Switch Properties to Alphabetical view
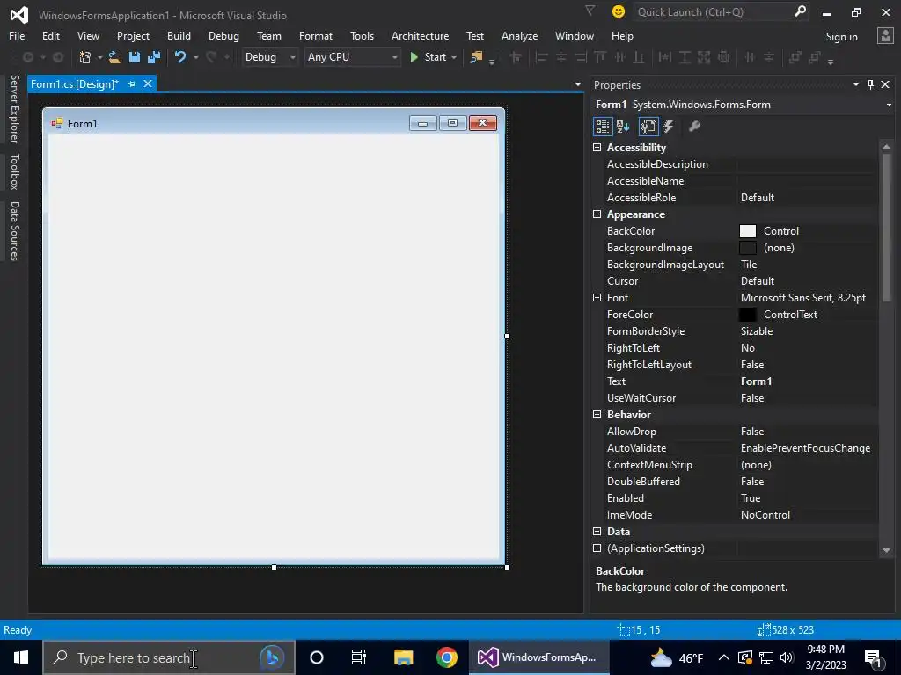 623,127
